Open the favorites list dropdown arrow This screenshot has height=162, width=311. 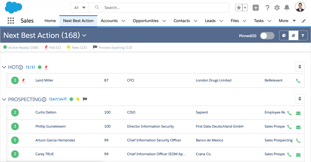point(245,8)
